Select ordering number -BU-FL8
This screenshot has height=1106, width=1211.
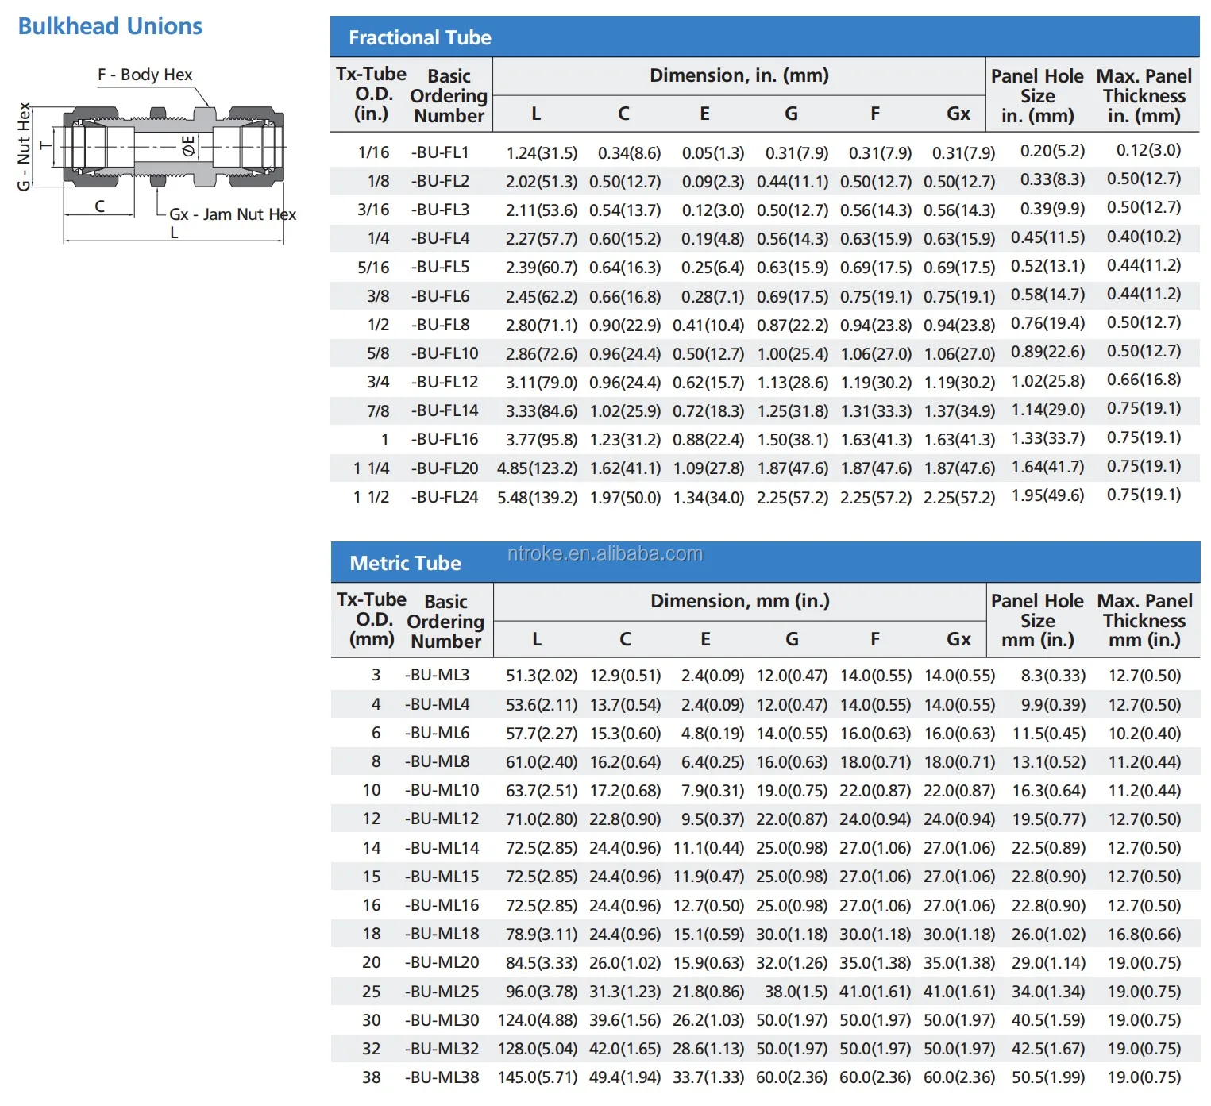pos(440,325)
